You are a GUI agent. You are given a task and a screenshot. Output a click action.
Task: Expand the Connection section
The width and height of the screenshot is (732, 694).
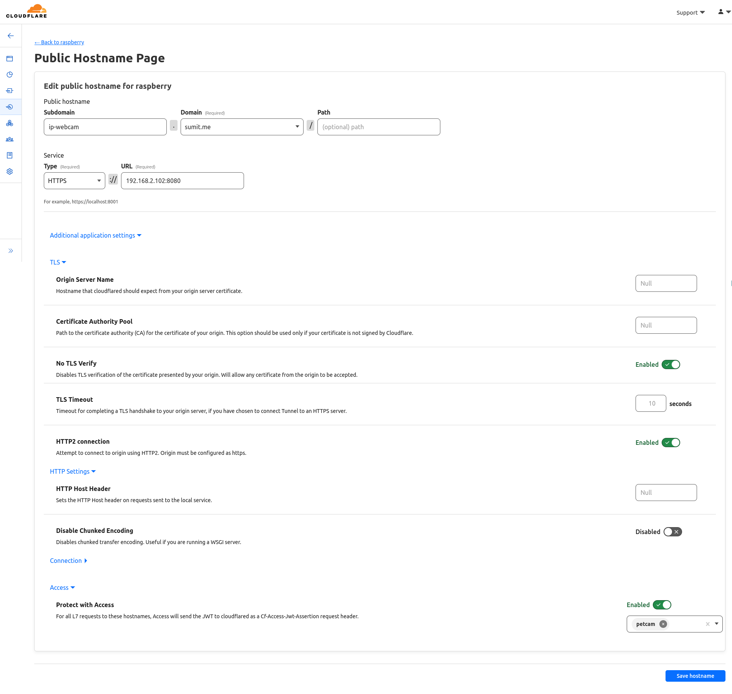coord(69,561)
